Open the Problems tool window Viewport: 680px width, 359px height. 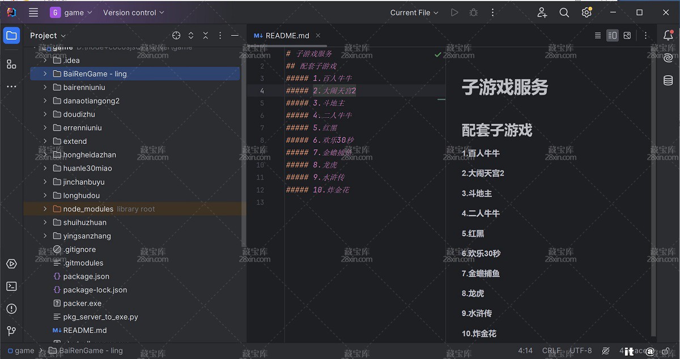coord(11,309)
